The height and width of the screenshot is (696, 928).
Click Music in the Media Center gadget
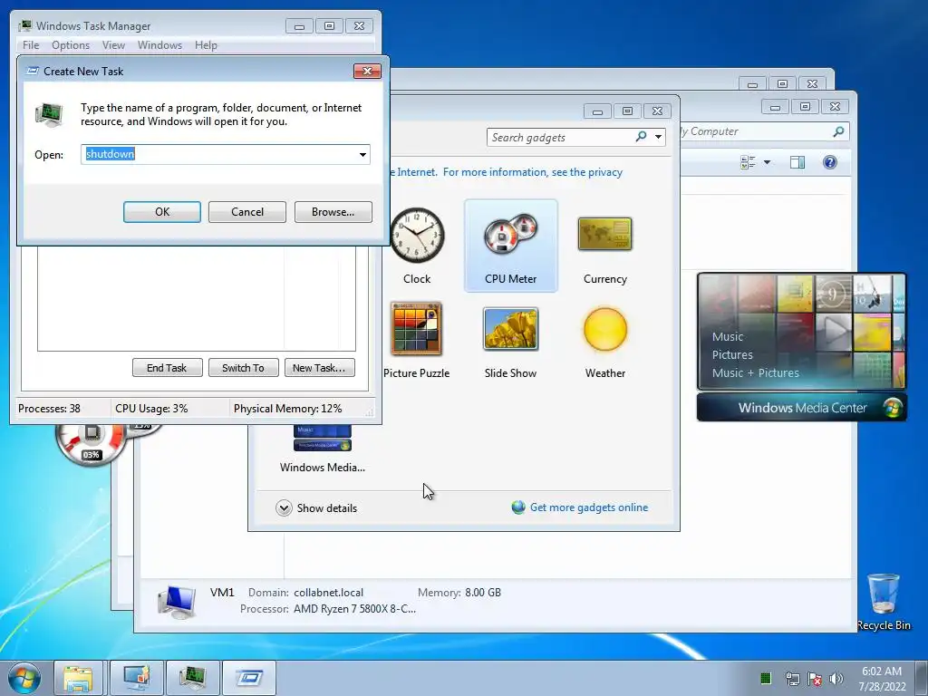click(x=728, y=337)
